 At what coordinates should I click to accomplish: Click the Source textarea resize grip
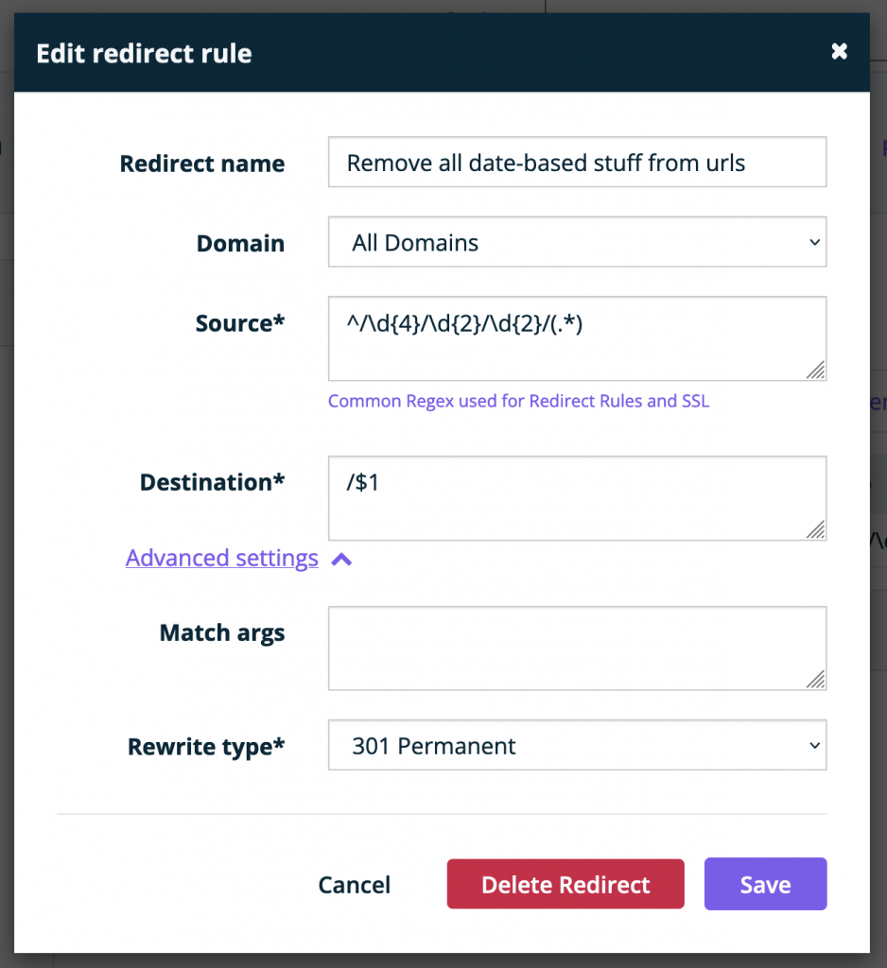[815, 370]
